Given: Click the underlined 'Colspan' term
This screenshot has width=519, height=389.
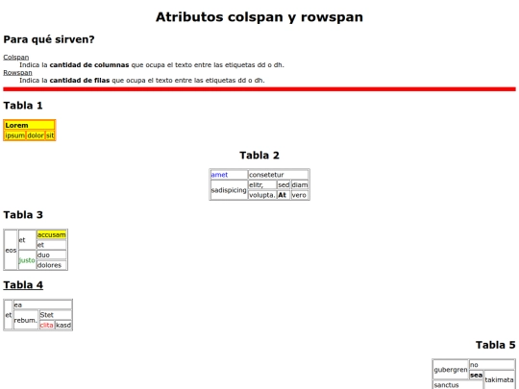Looking at the screenshot, I should [x=16, y=58].
